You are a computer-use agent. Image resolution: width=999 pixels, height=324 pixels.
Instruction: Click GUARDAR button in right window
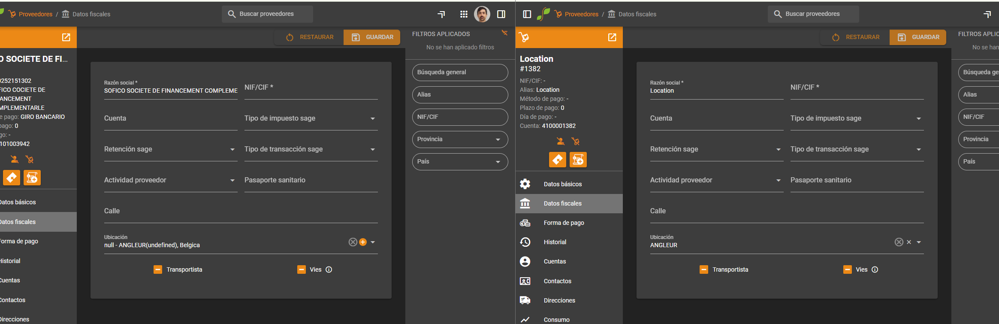click(918, 37)
